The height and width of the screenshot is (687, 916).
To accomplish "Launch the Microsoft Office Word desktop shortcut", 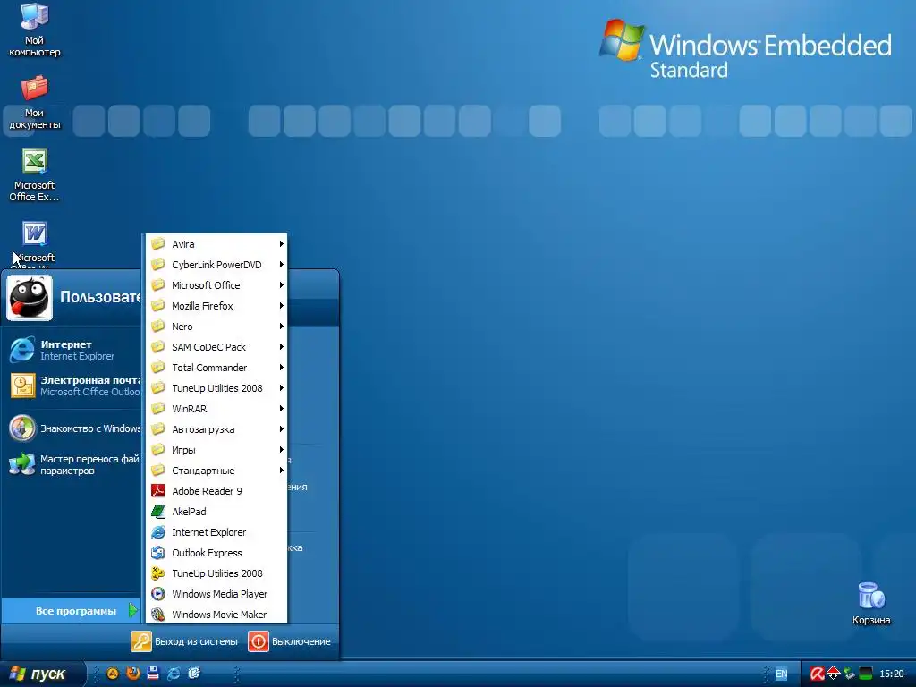I will tap(35, 244).
